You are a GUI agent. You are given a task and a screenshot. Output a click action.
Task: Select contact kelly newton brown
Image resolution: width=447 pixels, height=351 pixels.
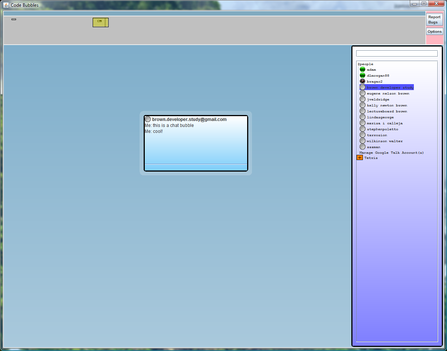pos(387,105)
